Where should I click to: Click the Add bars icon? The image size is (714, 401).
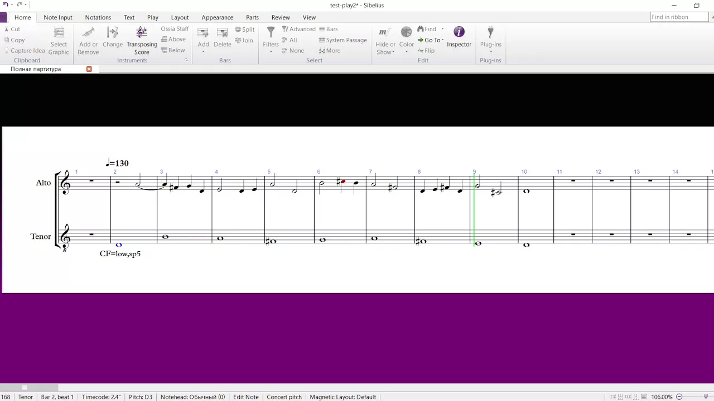(x=203, y=33)
